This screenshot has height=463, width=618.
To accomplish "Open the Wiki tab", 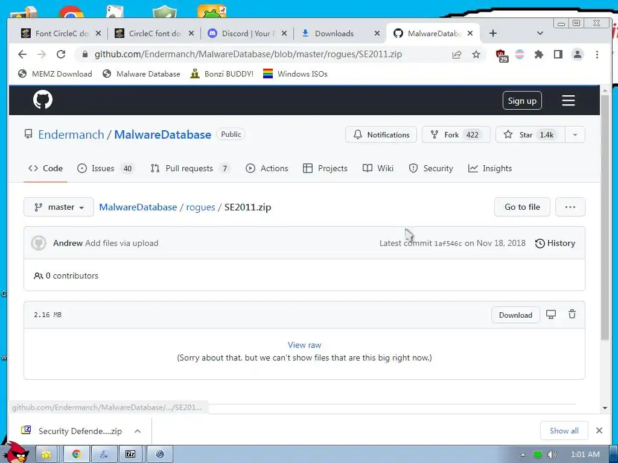I will 378,169.
